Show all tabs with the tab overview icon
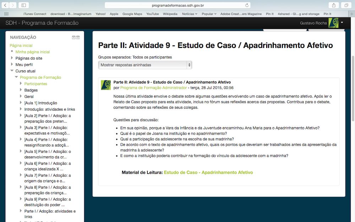Image resolution: width=355 pixels, height=222 pixels. 346,5
